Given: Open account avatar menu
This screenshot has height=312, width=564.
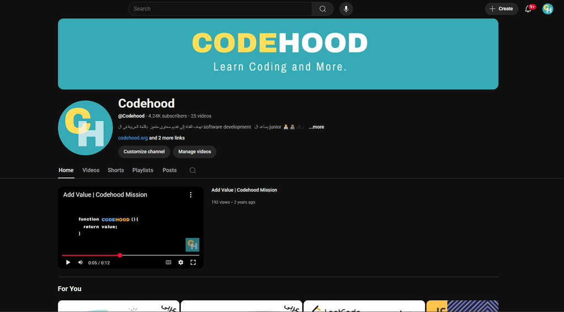Looking at the screenshot, I should 547,9.
